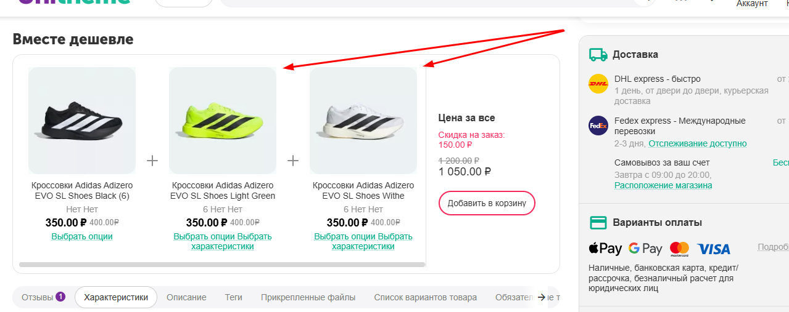Viewport: 789px width, 312px height.
Task: Open Список вариантов товара tab
Action: 425,297
